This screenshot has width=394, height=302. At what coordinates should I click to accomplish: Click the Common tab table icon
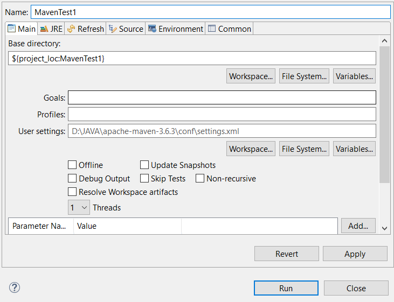(x=212, y=29)
